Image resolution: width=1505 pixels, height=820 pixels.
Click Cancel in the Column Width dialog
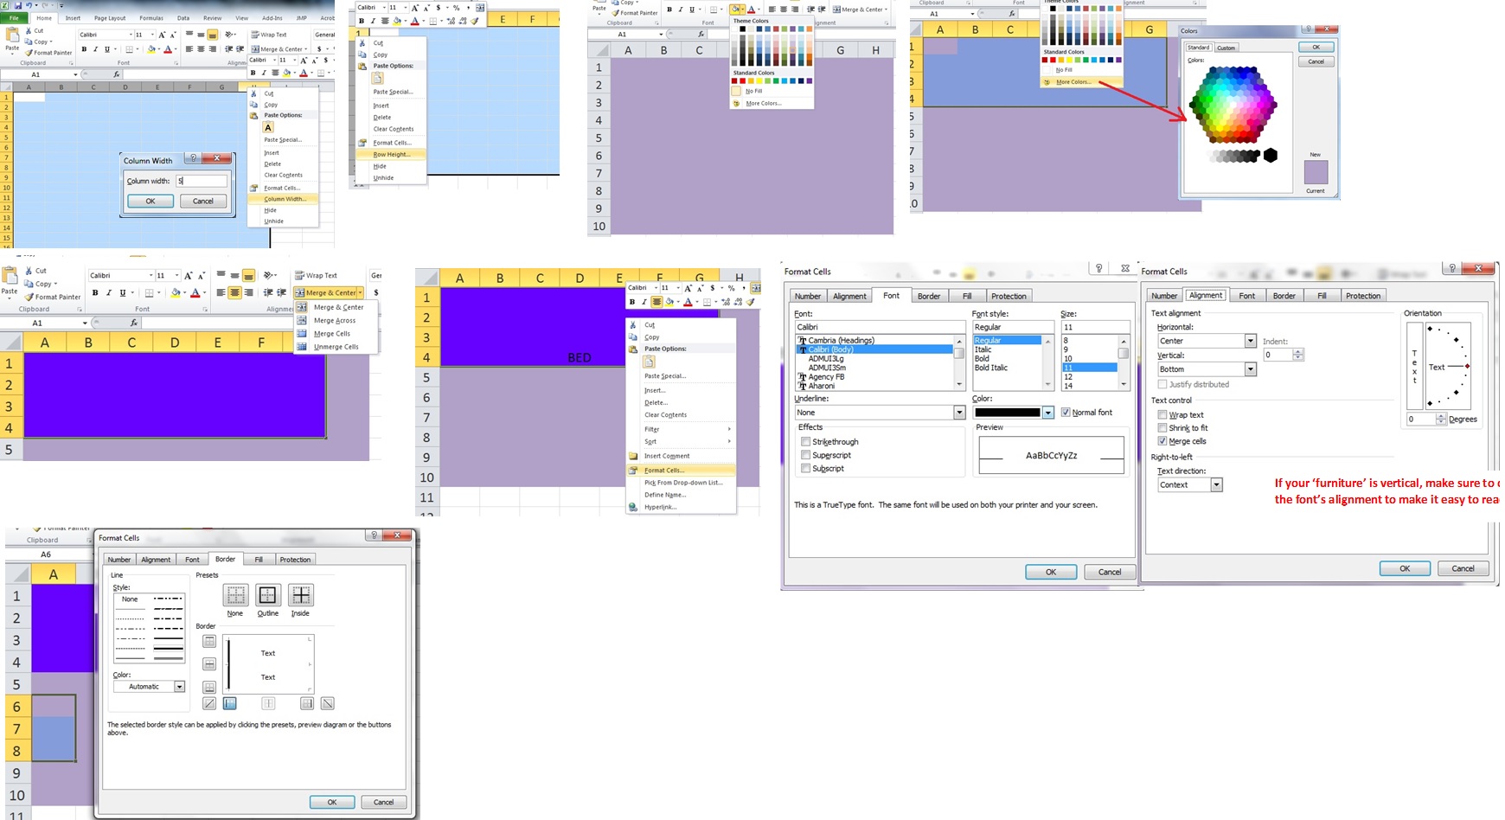pyautogui.click(x=203, y=201)
